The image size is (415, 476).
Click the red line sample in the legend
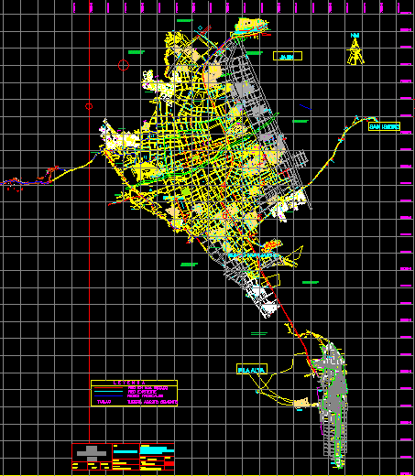pos(109,388)
